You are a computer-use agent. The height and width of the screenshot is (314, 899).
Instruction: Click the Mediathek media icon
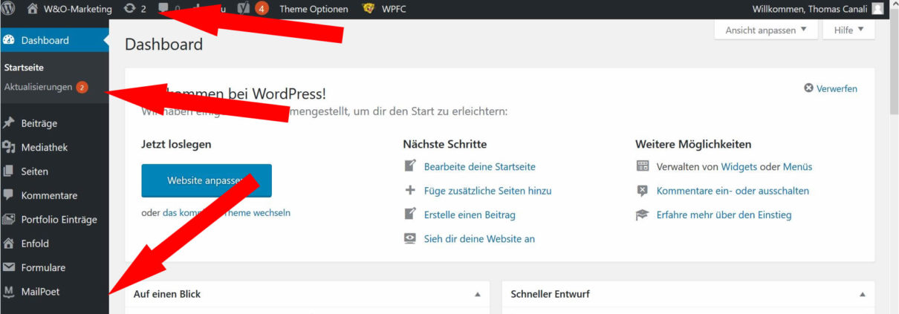pyautogui.click(x=9, y=147)
